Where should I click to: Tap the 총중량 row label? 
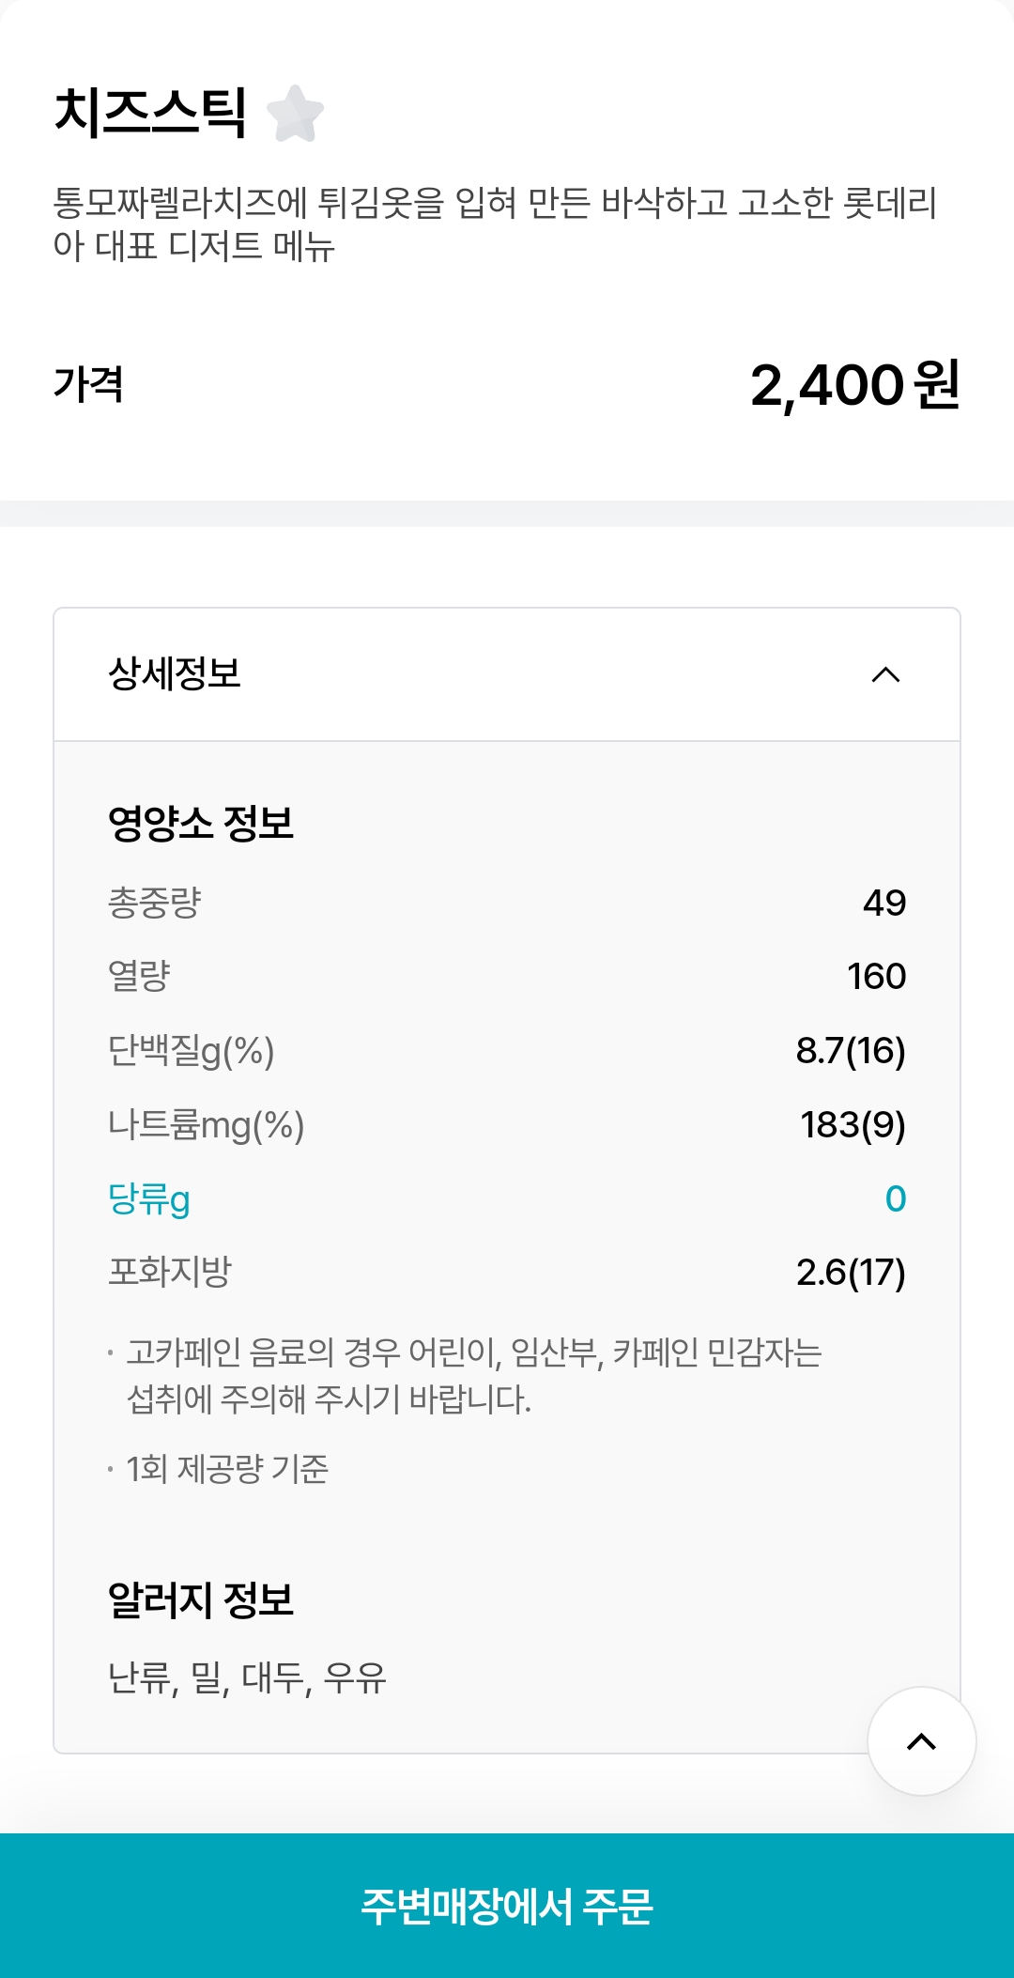155,903
